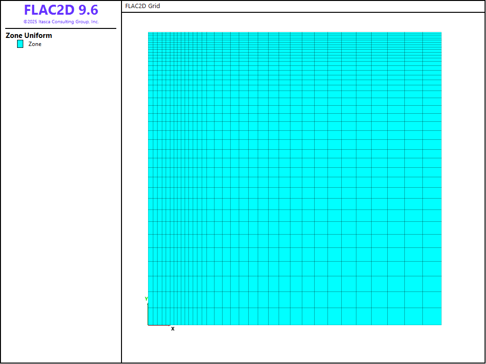Click the FLAC2D Grid plot title
The width and height of the screenshot is (486, 364).
[x=142, y=6]
